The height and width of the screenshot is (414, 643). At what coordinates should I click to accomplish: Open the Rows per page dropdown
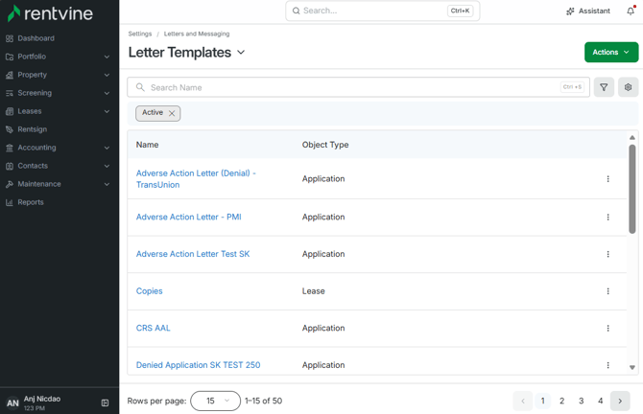215,401
